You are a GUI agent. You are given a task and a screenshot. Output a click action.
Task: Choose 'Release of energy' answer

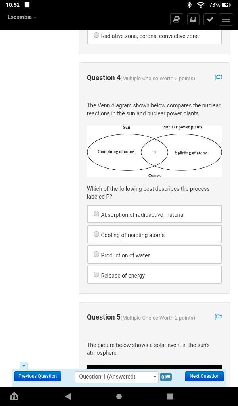click(x=96, y=275)
